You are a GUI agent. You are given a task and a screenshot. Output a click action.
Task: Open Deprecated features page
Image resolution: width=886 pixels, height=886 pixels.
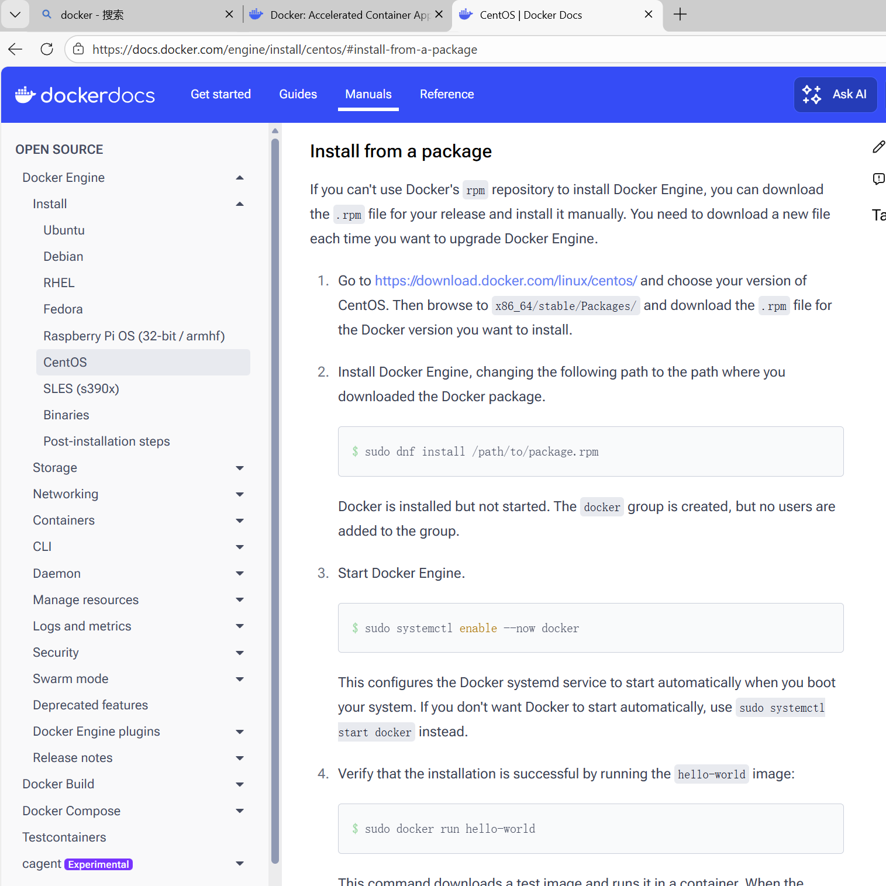pyautogui.click(x=91, y=705)
